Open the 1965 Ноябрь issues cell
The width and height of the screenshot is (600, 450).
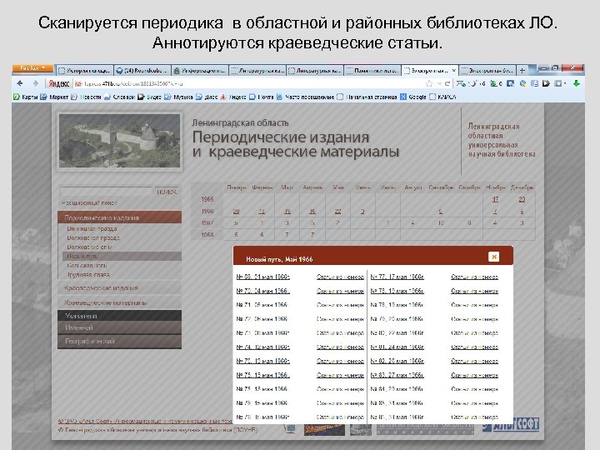pyautogui.click(x=495, y=199)
